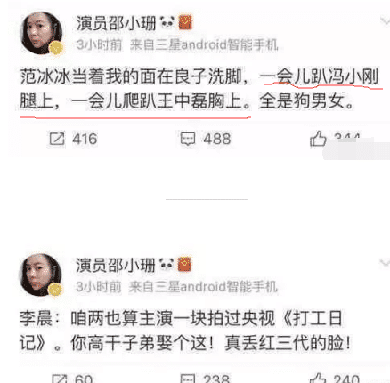This screenshot has height=383, width=390.
Task: Tap the red envelope badge on second post
Action: (184, 265)
